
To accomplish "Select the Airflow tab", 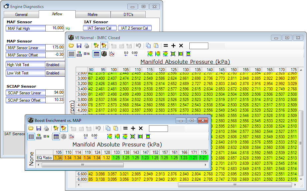I will tap(57, 14).
